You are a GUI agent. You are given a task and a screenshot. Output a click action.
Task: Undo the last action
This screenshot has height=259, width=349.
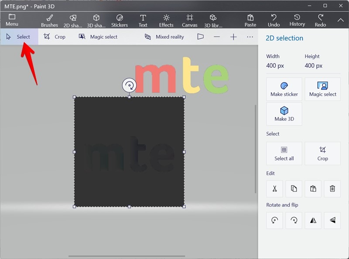pos(274,20)
